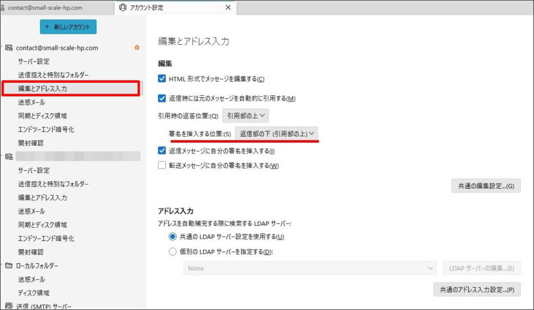Click the second account's mail icon
The image size is (534, 310).
(x=9, y=156)
